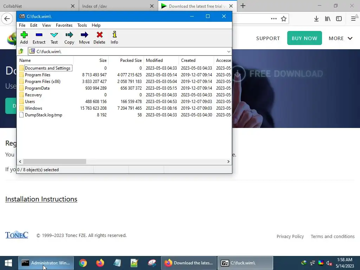Open the Info toolbar icon
The width and height of the screenshot is (360, 270).
point(114,38)
